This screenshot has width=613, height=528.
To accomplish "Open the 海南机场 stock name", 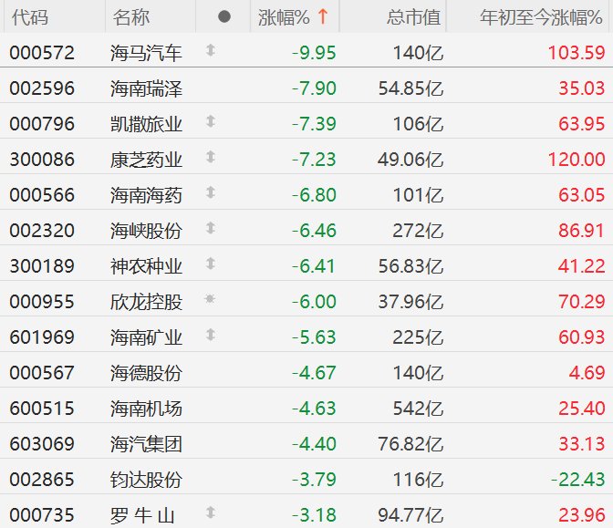I will point(145,408).
